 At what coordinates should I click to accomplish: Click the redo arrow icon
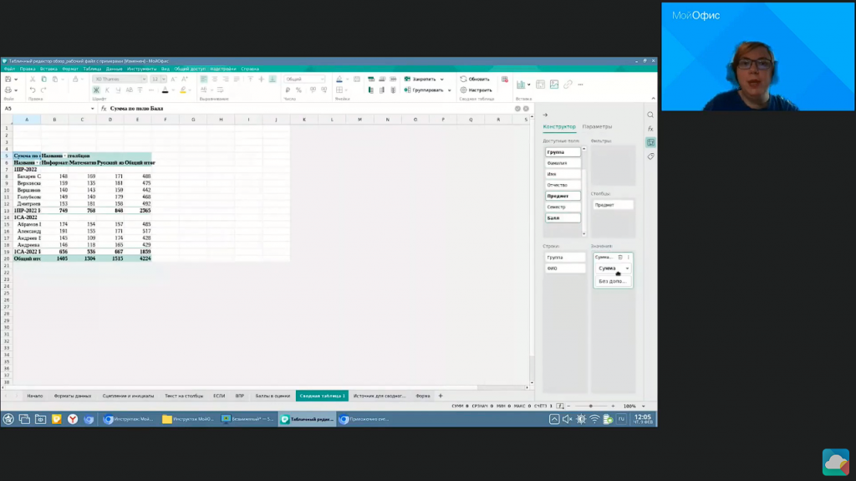tap(43, 90)
